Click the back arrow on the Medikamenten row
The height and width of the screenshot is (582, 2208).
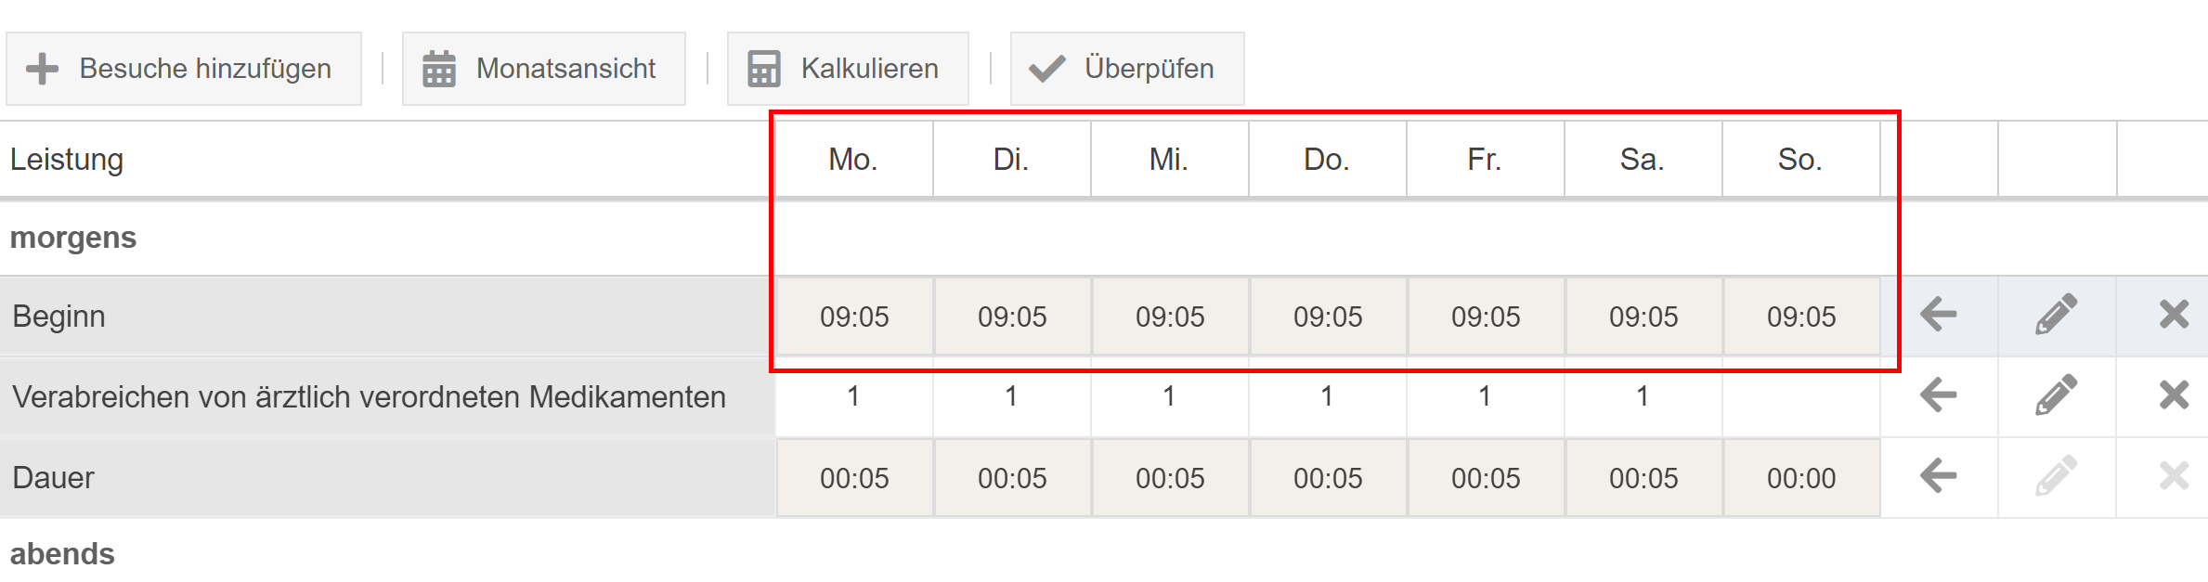(x=1937, y=396)
